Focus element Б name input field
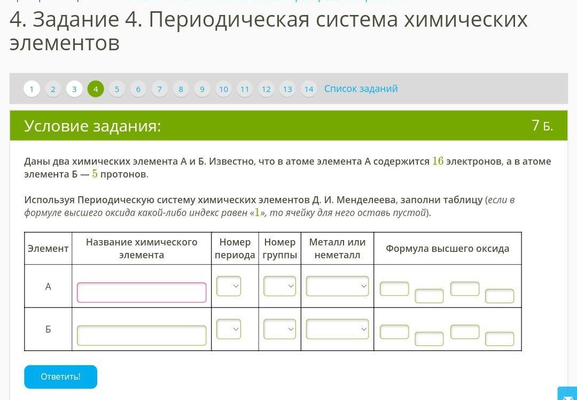 pyautogui.click(x=142, y=335)
